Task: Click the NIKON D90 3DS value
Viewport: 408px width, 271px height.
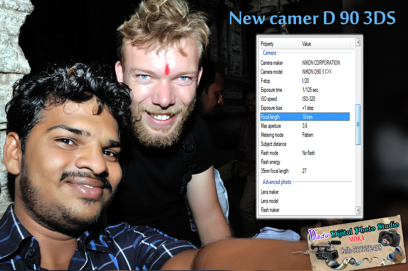Action: pyautogui.click(x=317, y=72)
